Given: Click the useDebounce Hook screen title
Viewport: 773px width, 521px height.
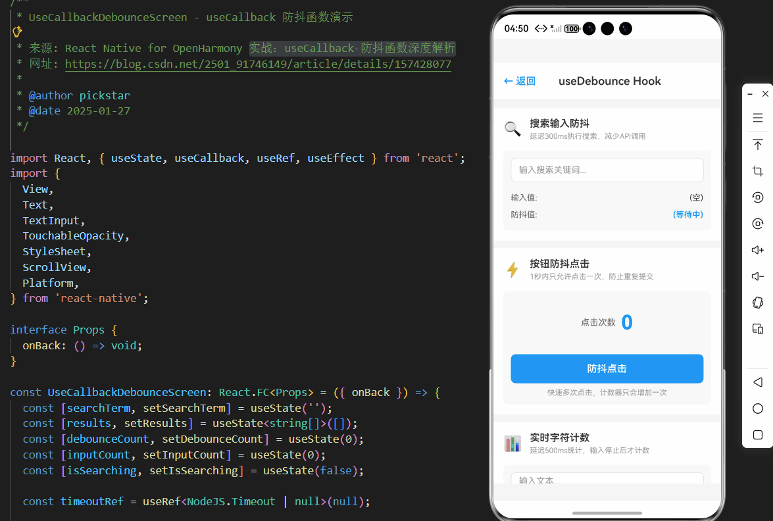Looking at the screenshot, I should click(610, 81).
